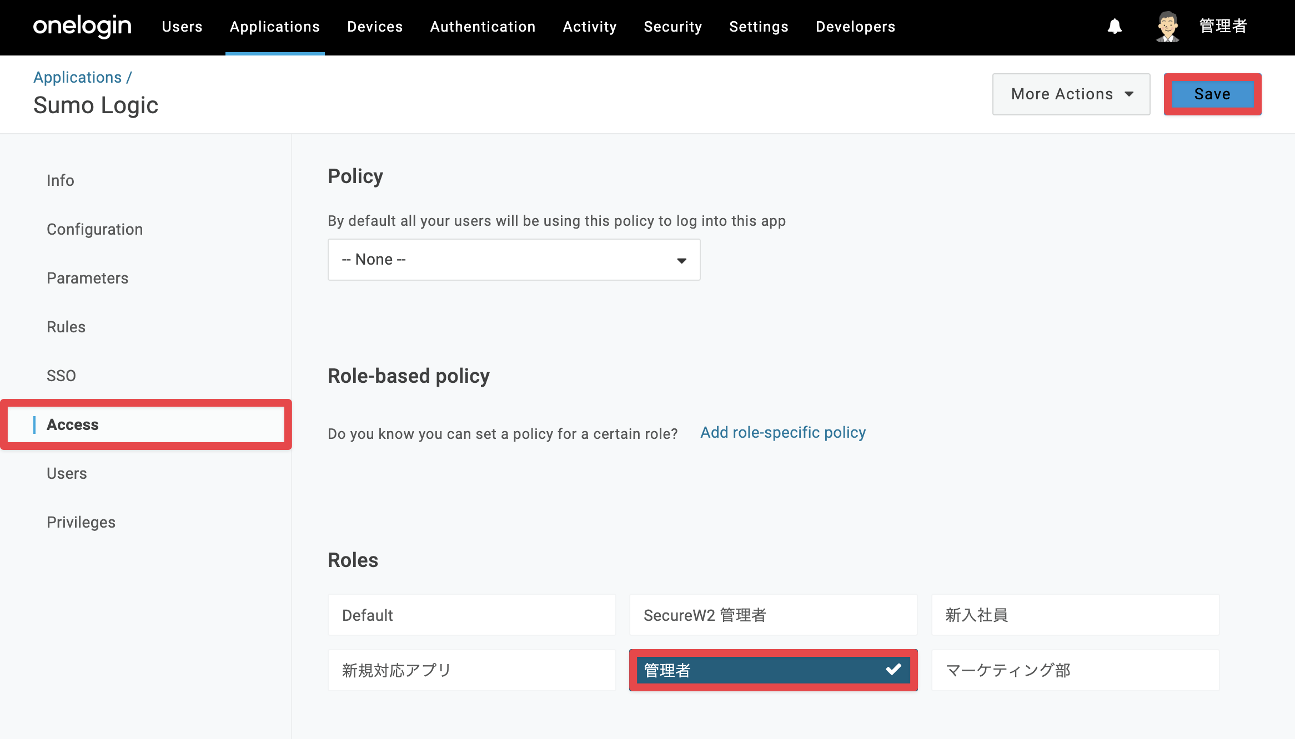1295x739 pixels.
Task: Switch to the Privileges sidebar tab
Action: [81, 522]
